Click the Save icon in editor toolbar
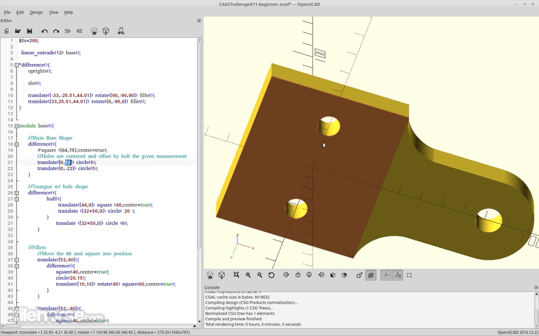The width and height of the screenshot is (539, 336). [30, 31]
